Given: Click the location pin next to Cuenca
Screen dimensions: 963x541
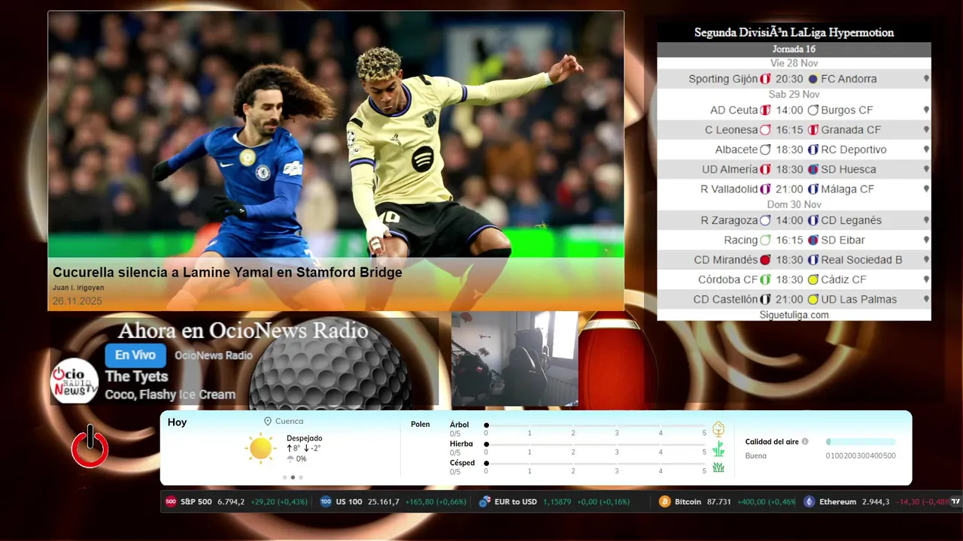Looking at the screenshot, I should click(x=268, y=422).
